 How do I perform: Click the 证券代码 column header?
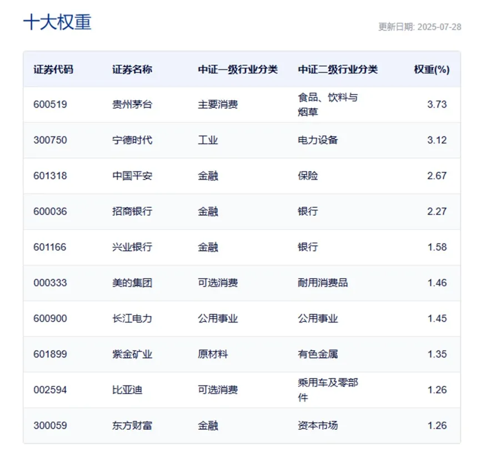pos(53,70)
